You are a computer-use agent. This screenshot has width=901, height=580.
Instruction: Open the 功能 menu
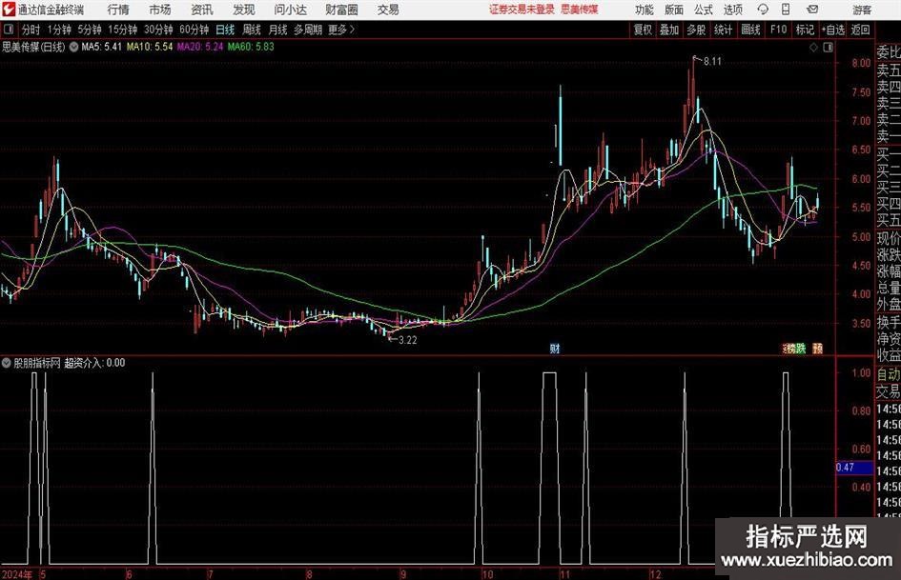[x=645, y=10]
